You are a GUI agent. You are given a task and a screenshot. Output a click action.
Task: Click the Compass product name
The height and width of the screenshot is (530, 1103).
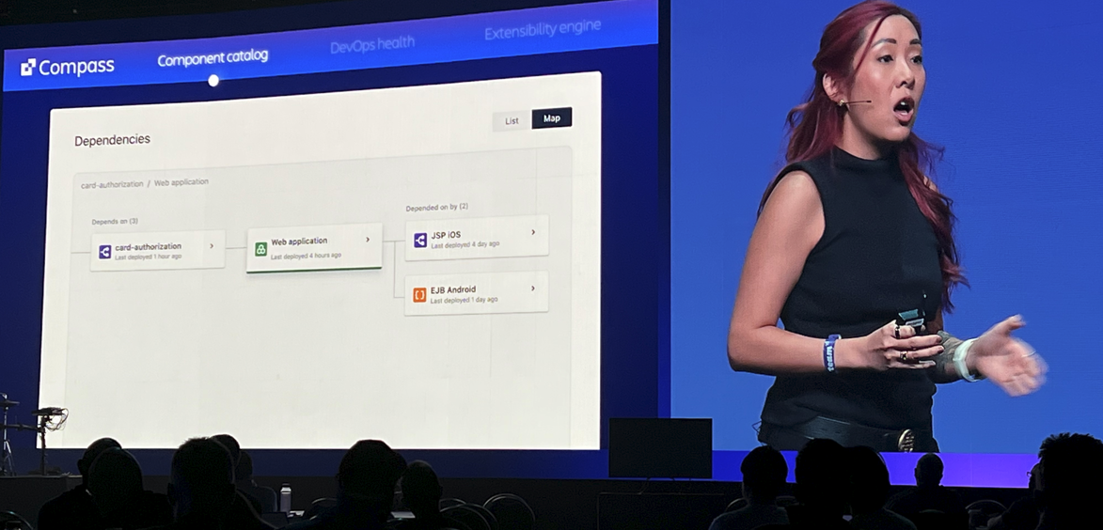coord(76,67)
